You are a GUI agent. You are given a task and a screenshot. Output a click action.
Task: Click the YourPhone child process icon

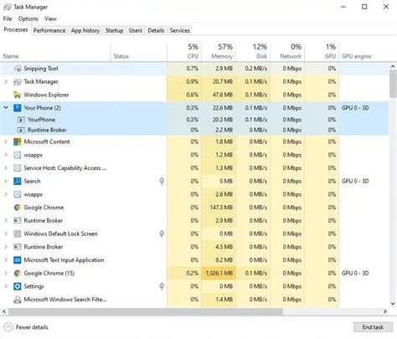(21, 120)
